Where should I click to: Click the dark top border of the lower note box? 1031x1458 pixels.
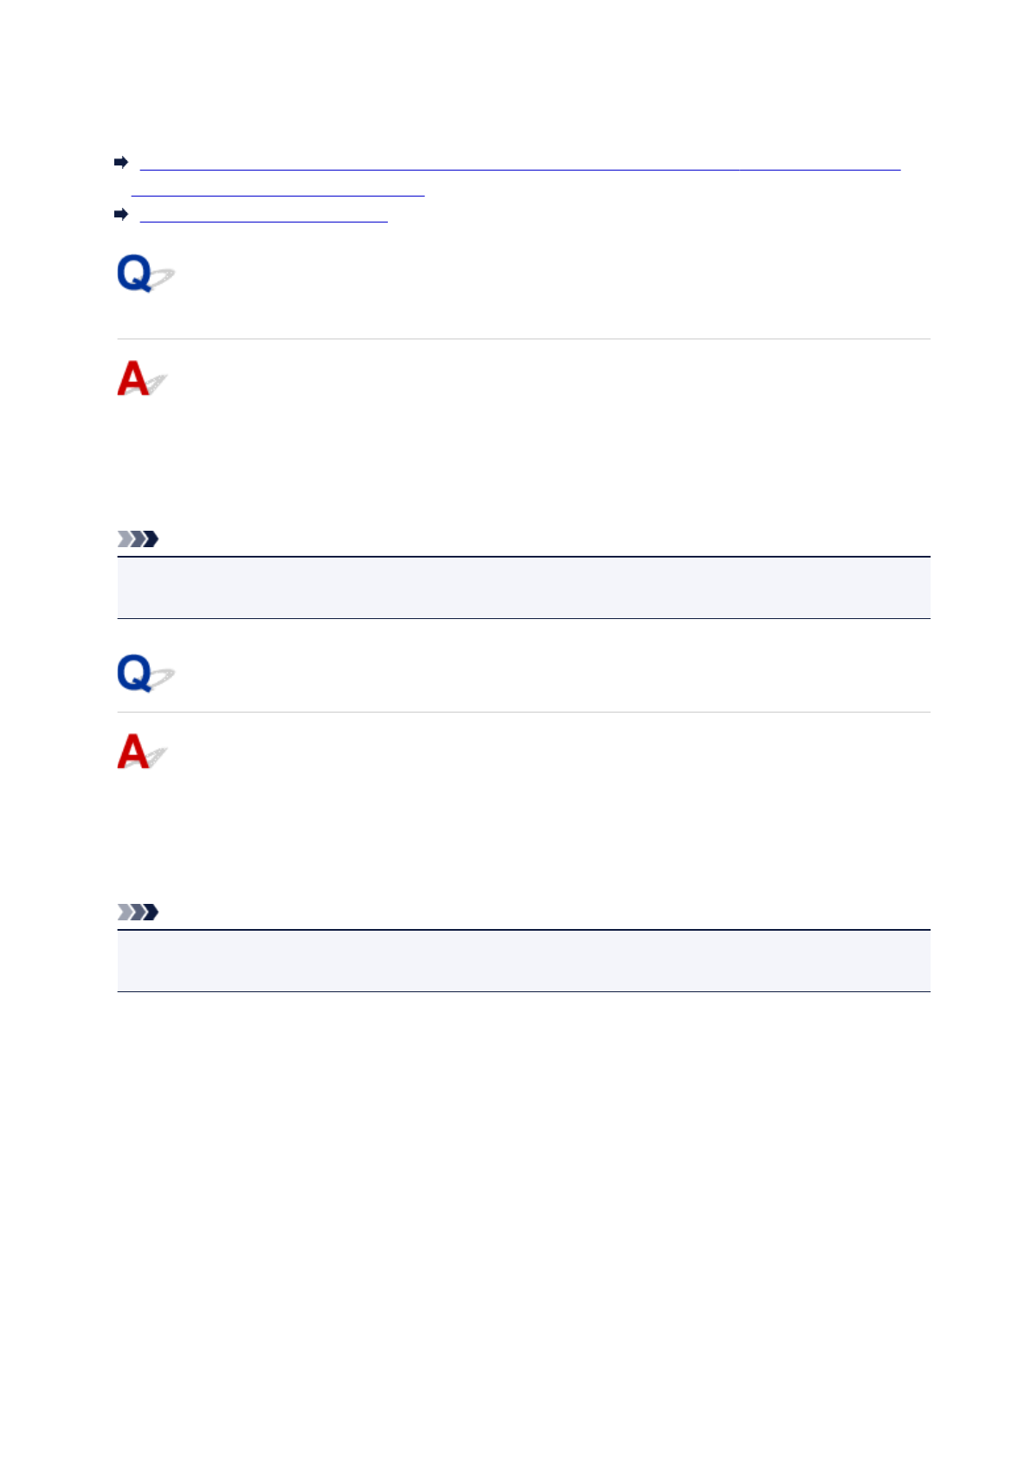pos(523,930)
